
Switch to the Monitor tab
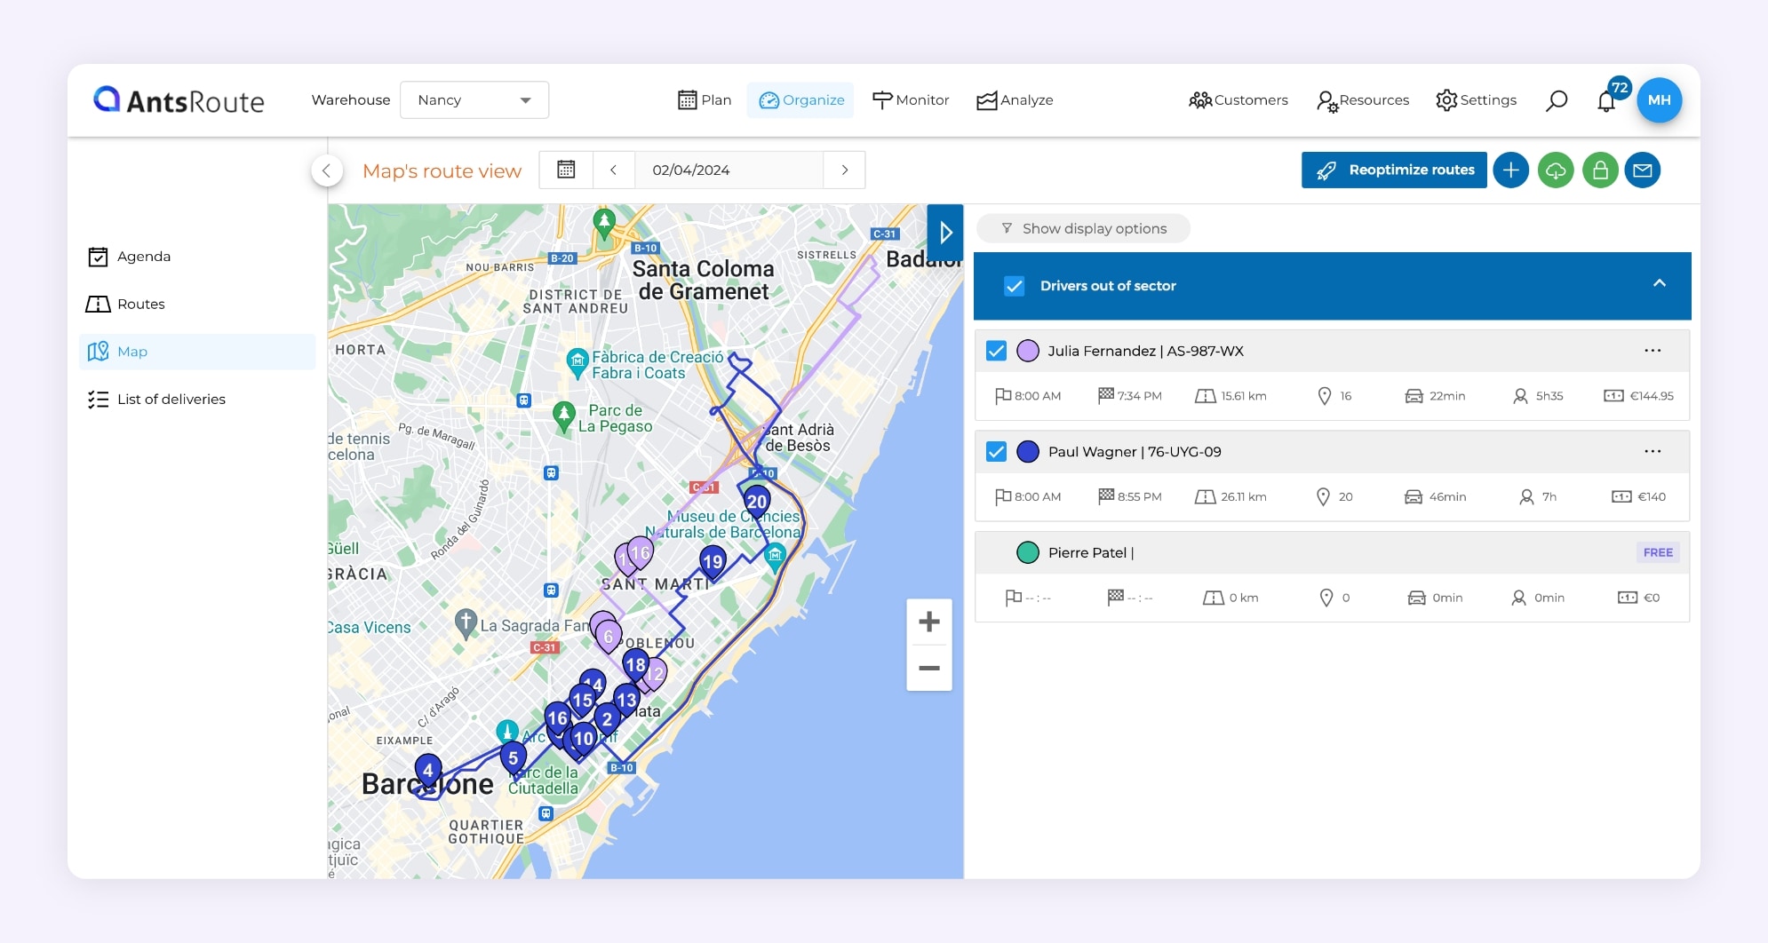coord(911,99)
